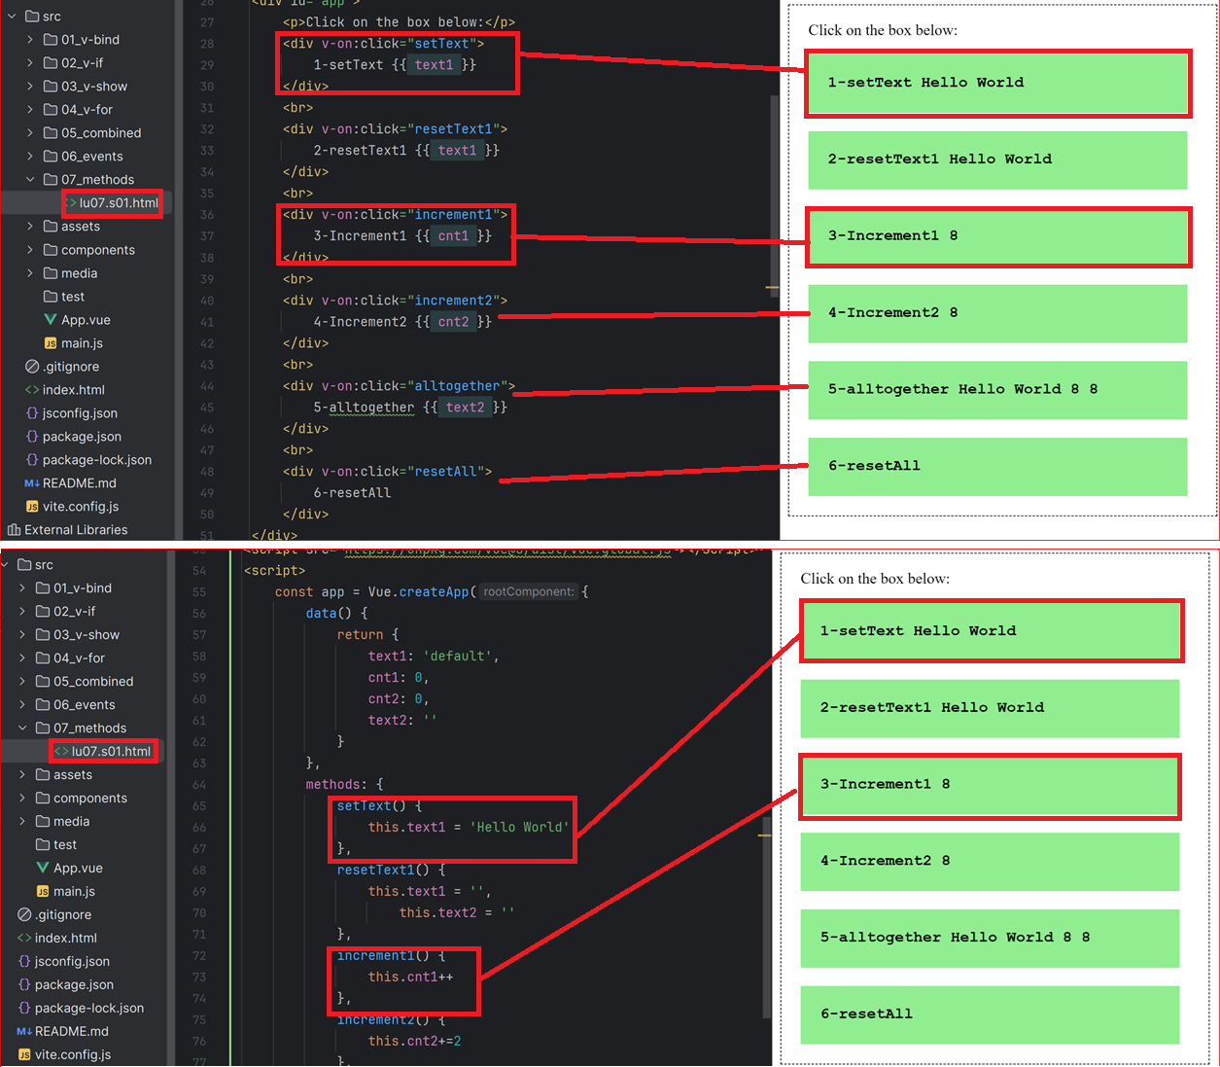Click the Vue icon beside App.vue in the upper project tree

[x=51, y=320]
